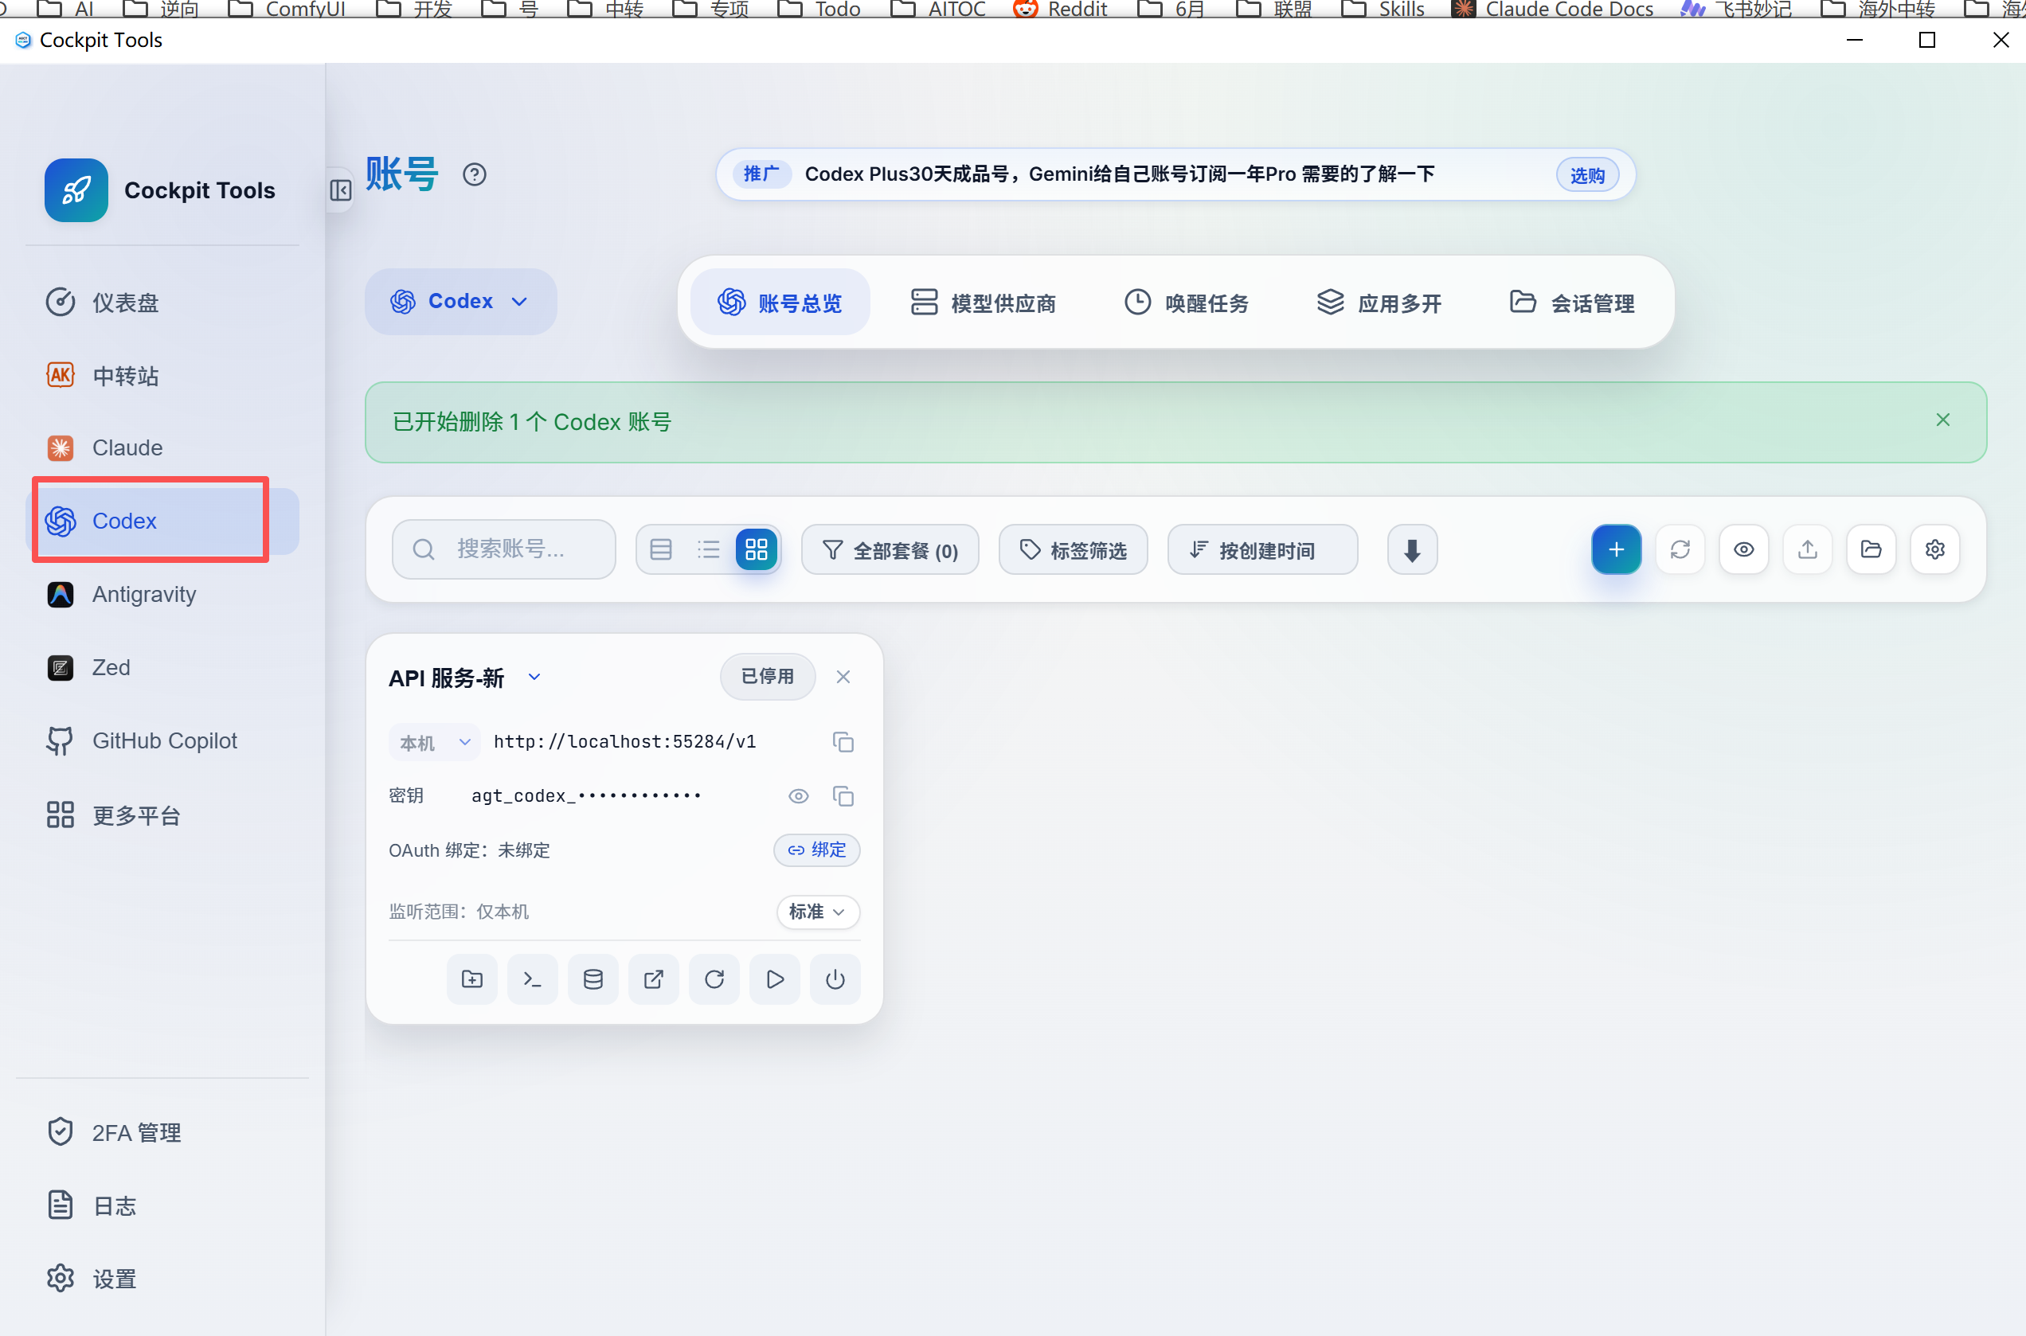The width and height of the screenshot is (2026, 1336).
Task: Select the 账号总览 tab
Action: pos(780,303)
